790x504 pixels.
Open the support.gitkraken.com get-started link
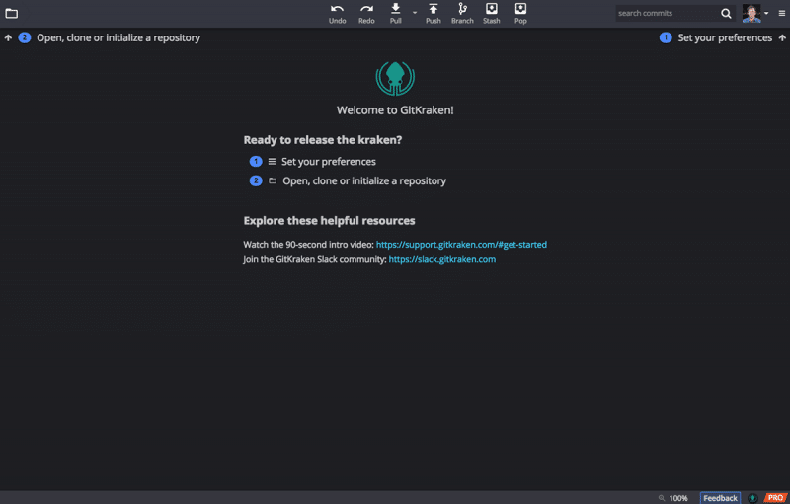tap(461, 245)
